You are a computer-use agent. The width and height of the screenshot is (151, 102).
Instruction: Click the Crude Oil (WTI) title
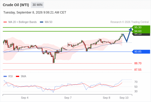click(x=16, y=5)
